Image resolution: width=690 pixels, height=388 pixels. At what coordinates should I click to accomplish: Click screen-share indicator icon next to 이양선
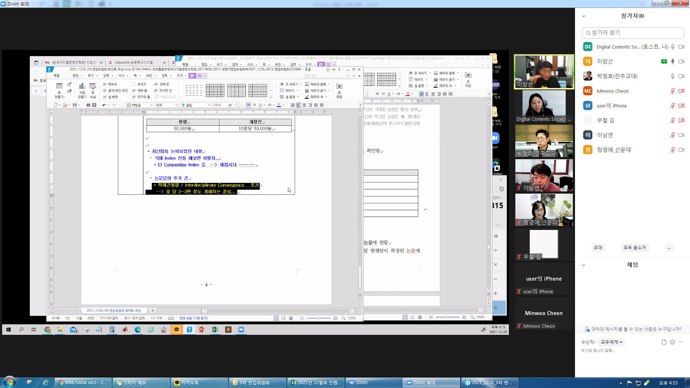[x=664, y=61]
